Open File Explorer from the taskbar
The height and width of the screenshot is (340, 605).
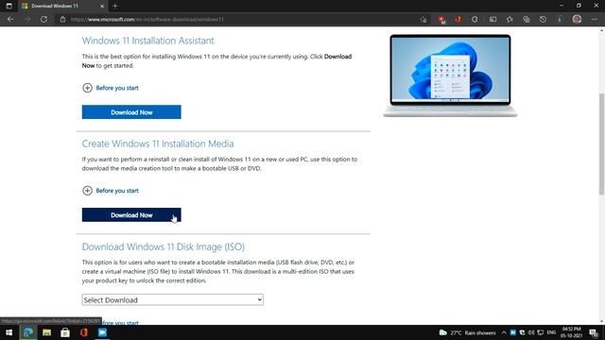46,332
